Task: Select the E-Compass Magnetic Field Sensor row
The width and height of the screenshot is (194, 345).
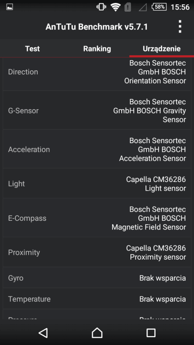Action: tap(97, 218)
